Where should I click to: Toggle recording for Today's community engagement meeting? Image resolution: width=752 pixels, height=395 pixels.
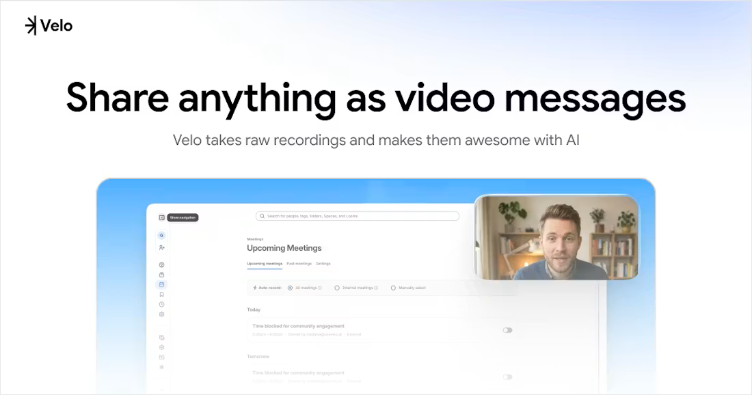507,330
